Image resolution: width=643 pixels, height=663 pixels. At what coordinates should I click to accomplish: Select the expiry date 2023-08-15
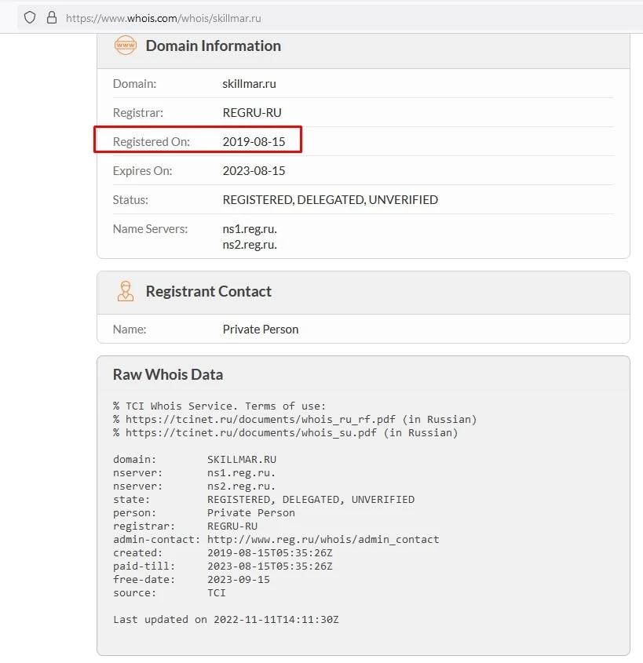[254, 171]
